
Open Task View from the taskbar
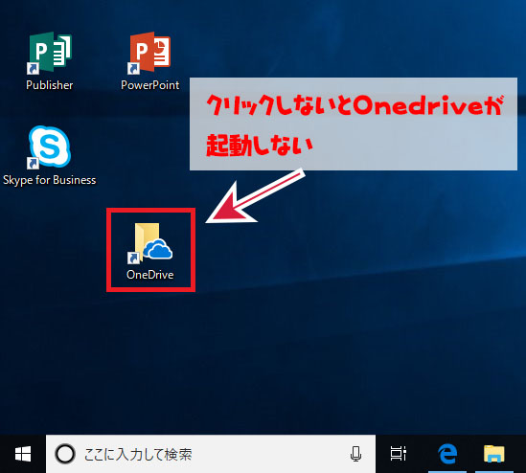[399, 454]
